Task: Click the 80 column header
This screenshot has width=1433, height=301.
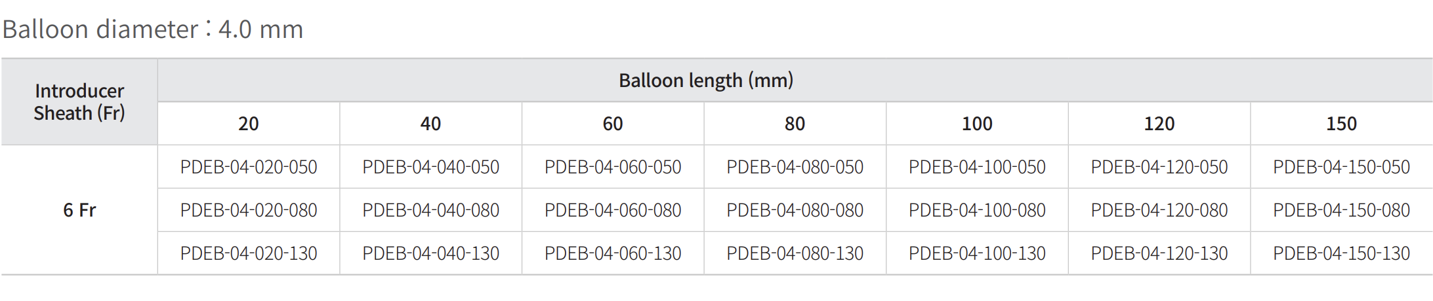Action: (x=795, y=124)
